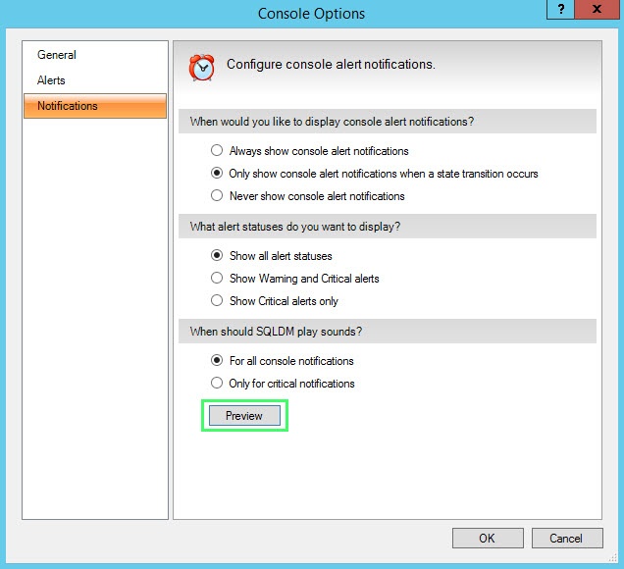Select Only show notifications on state transition
Viewport: 624px width, 569px height.
click(x=217, y=174)
